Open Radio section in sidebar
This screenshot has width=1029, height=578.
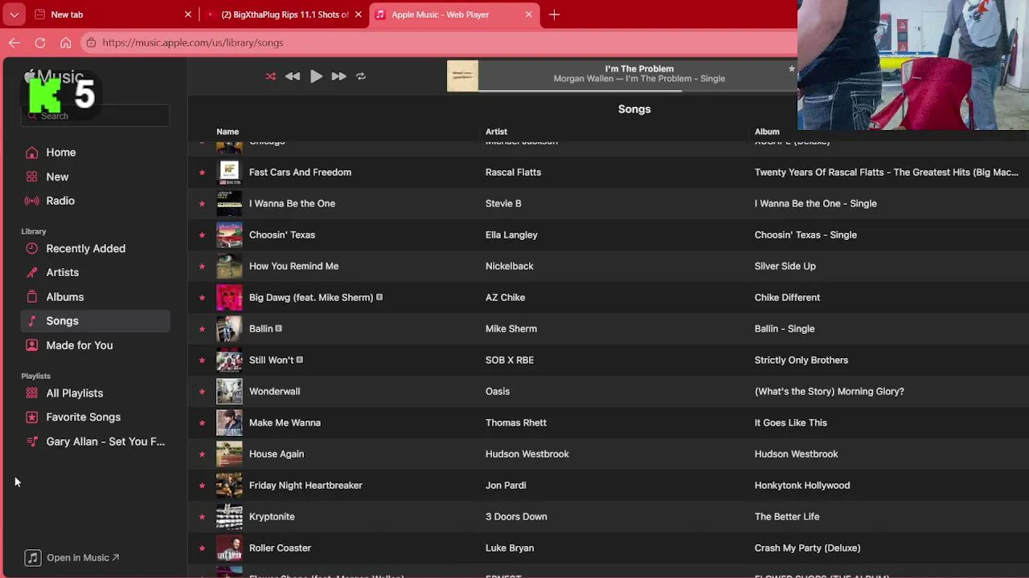[x=95, y=201]
